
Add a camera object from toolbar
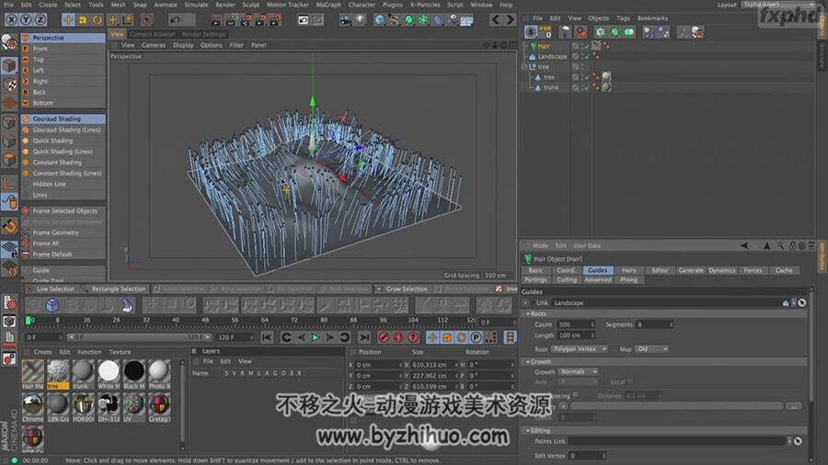point(345,20)
